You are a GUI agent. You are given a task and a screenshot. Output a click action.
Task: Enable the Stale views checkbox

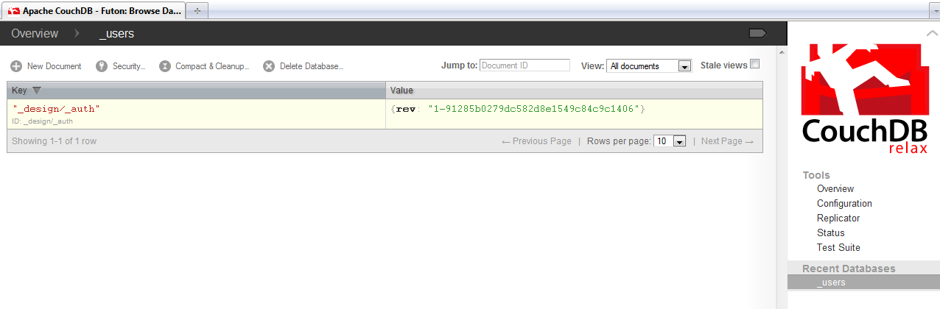point(754,64)
